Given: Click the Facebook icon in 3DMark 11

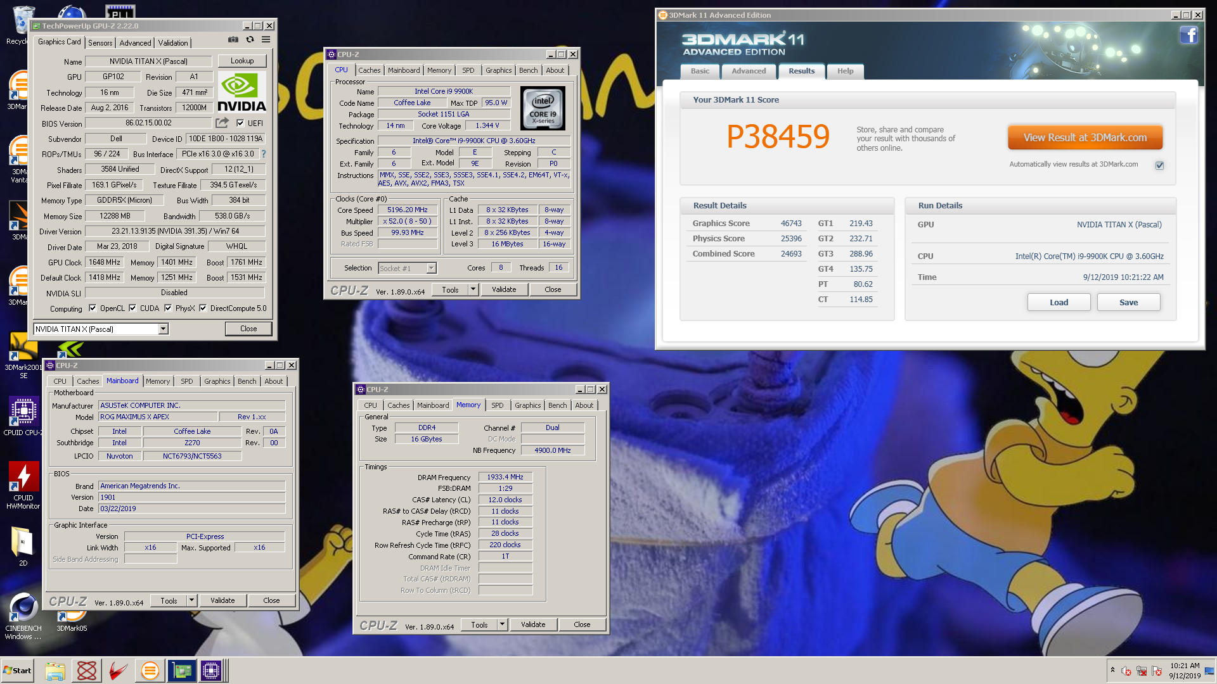Looking at the screenshot, I should [1188, 35].
